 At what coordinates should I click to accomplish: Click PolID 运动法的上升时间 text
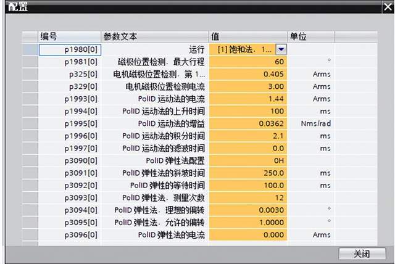(x=164, y=111)
